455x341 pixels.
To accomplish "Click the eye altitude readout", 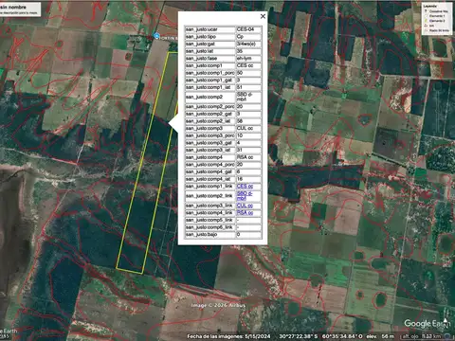I will click(x=422, y=336).
